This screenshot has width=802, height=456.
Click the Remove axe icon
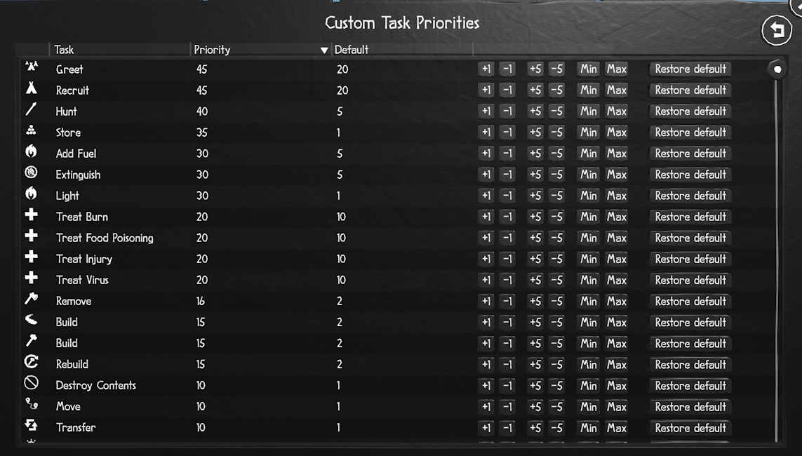tap(31, 300)
